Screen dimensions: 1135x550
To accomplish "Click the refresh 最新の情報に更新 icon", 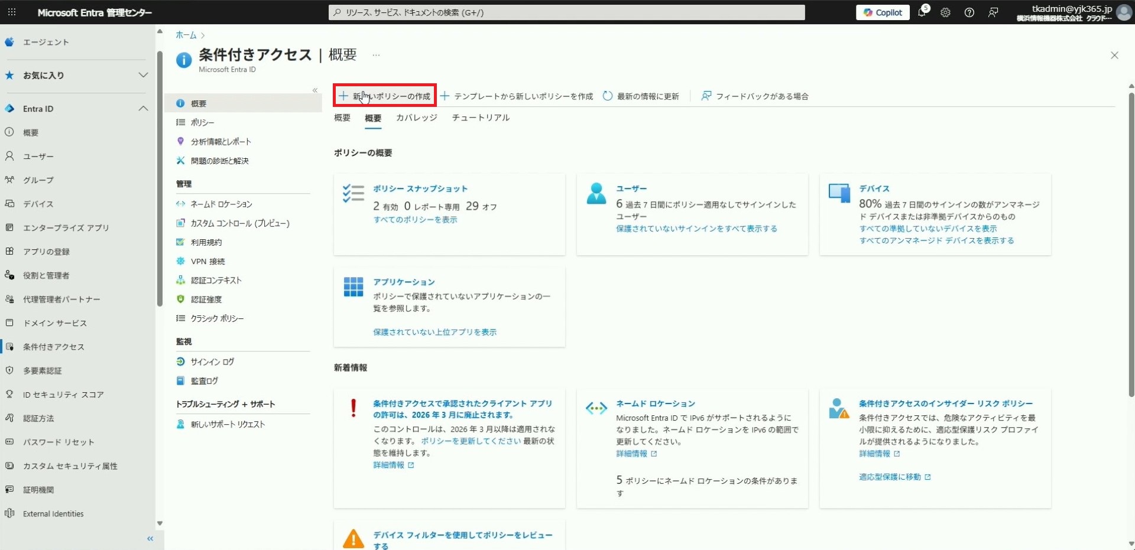I will pyautogui.click(x=607, y=96).
